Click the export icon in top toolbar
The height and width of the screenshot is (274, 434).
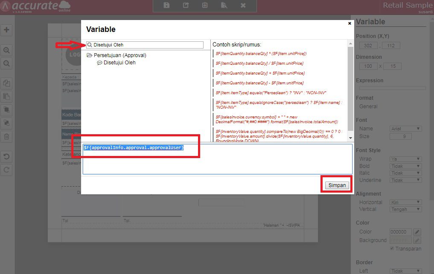pyautogui.click(x=186, y=5)
